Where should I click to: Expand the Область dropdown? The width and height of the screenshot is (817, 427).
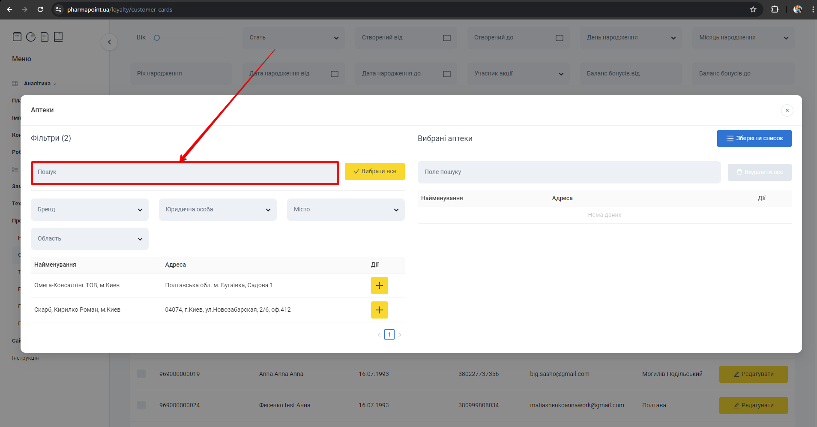click(90, 239)
